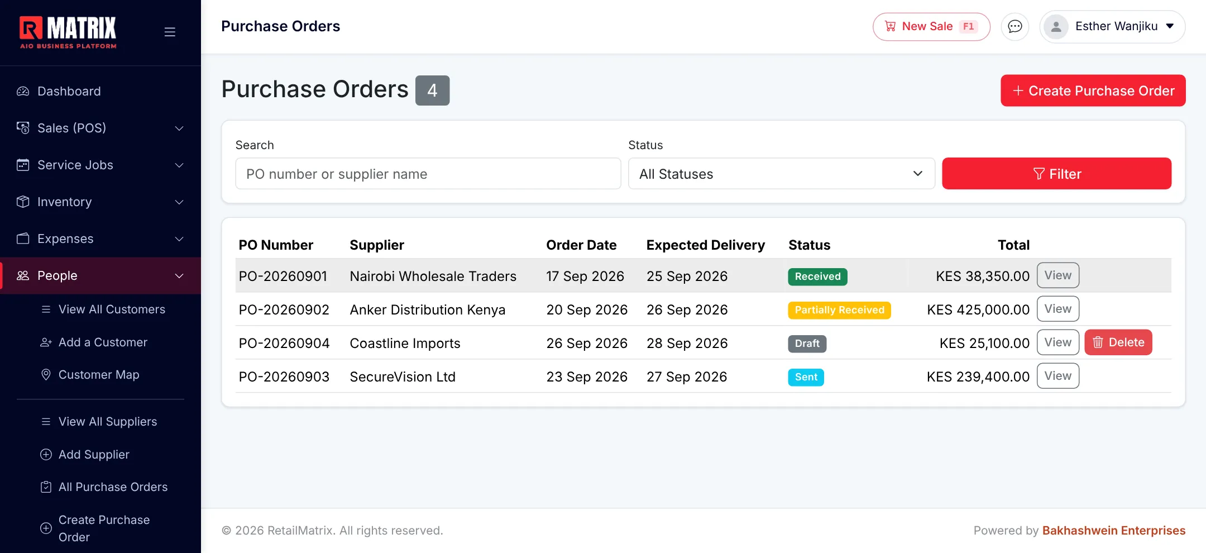The width and height of the screenshot is (1206, 553).
Task: Open All Purchase Orders menu item
Action: coord(113,487)
